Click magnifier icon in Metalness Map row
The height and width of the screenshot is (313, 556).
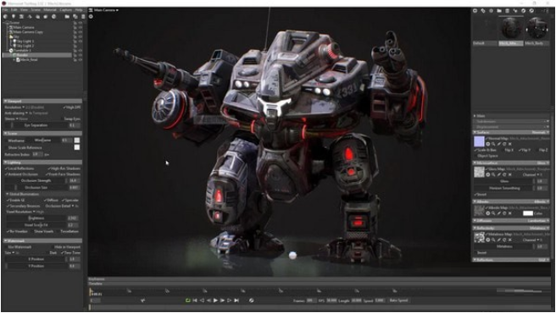click(493, 239)
